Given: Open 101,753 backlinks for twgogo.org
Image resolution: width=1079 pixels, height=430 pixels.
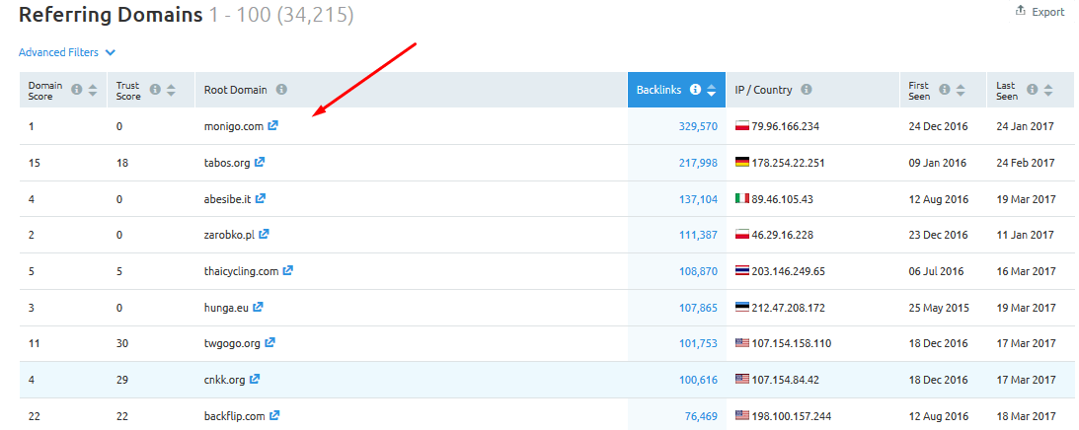Looking at the screenshot, I should (x=698, y=343).
